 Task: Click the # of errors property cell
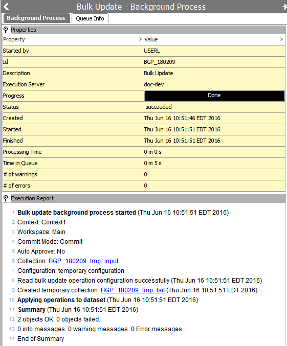[x=73, y=186]
